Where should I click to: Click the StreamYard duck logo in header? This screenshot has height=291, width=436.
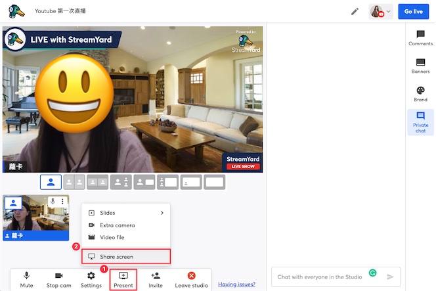(x=16, y=11)
